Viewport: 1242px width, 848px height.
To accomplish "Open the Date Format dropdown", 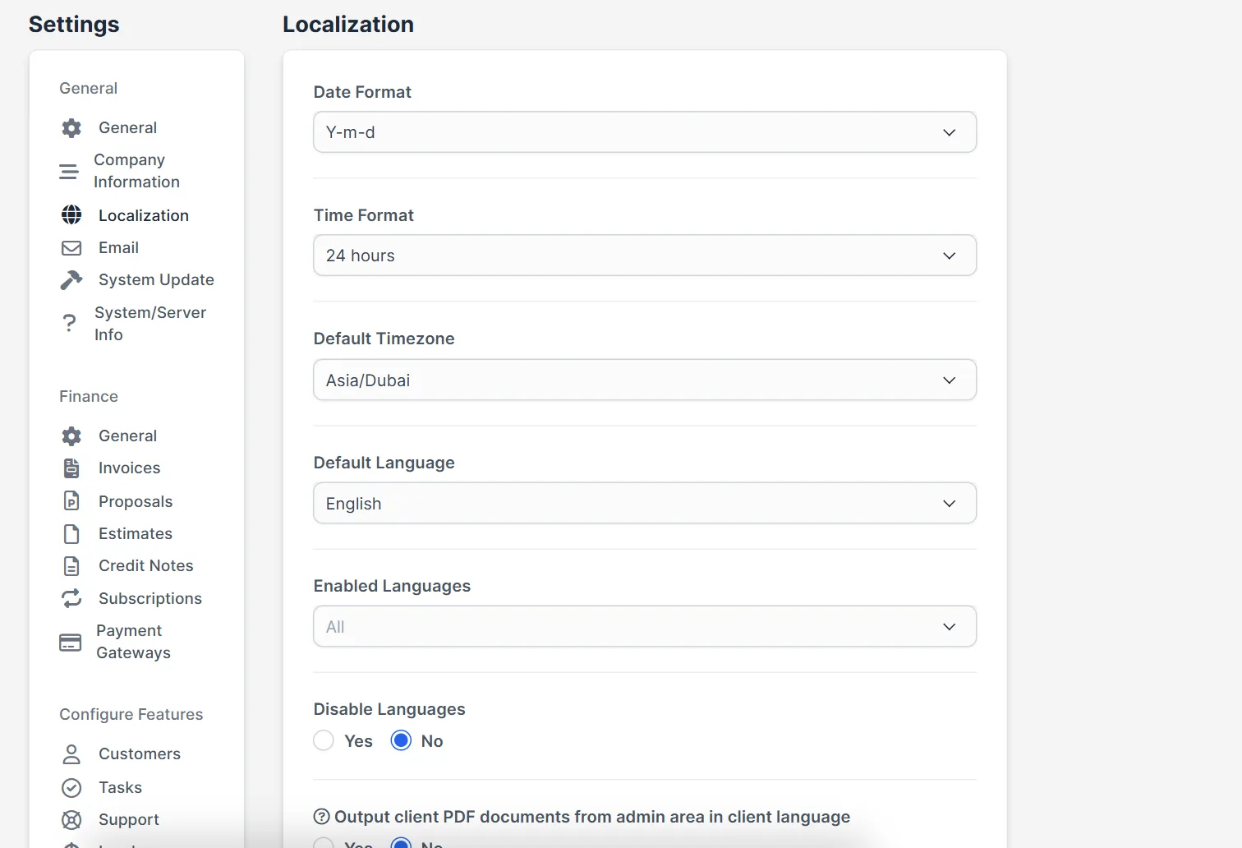I will (x=645, y=132).
